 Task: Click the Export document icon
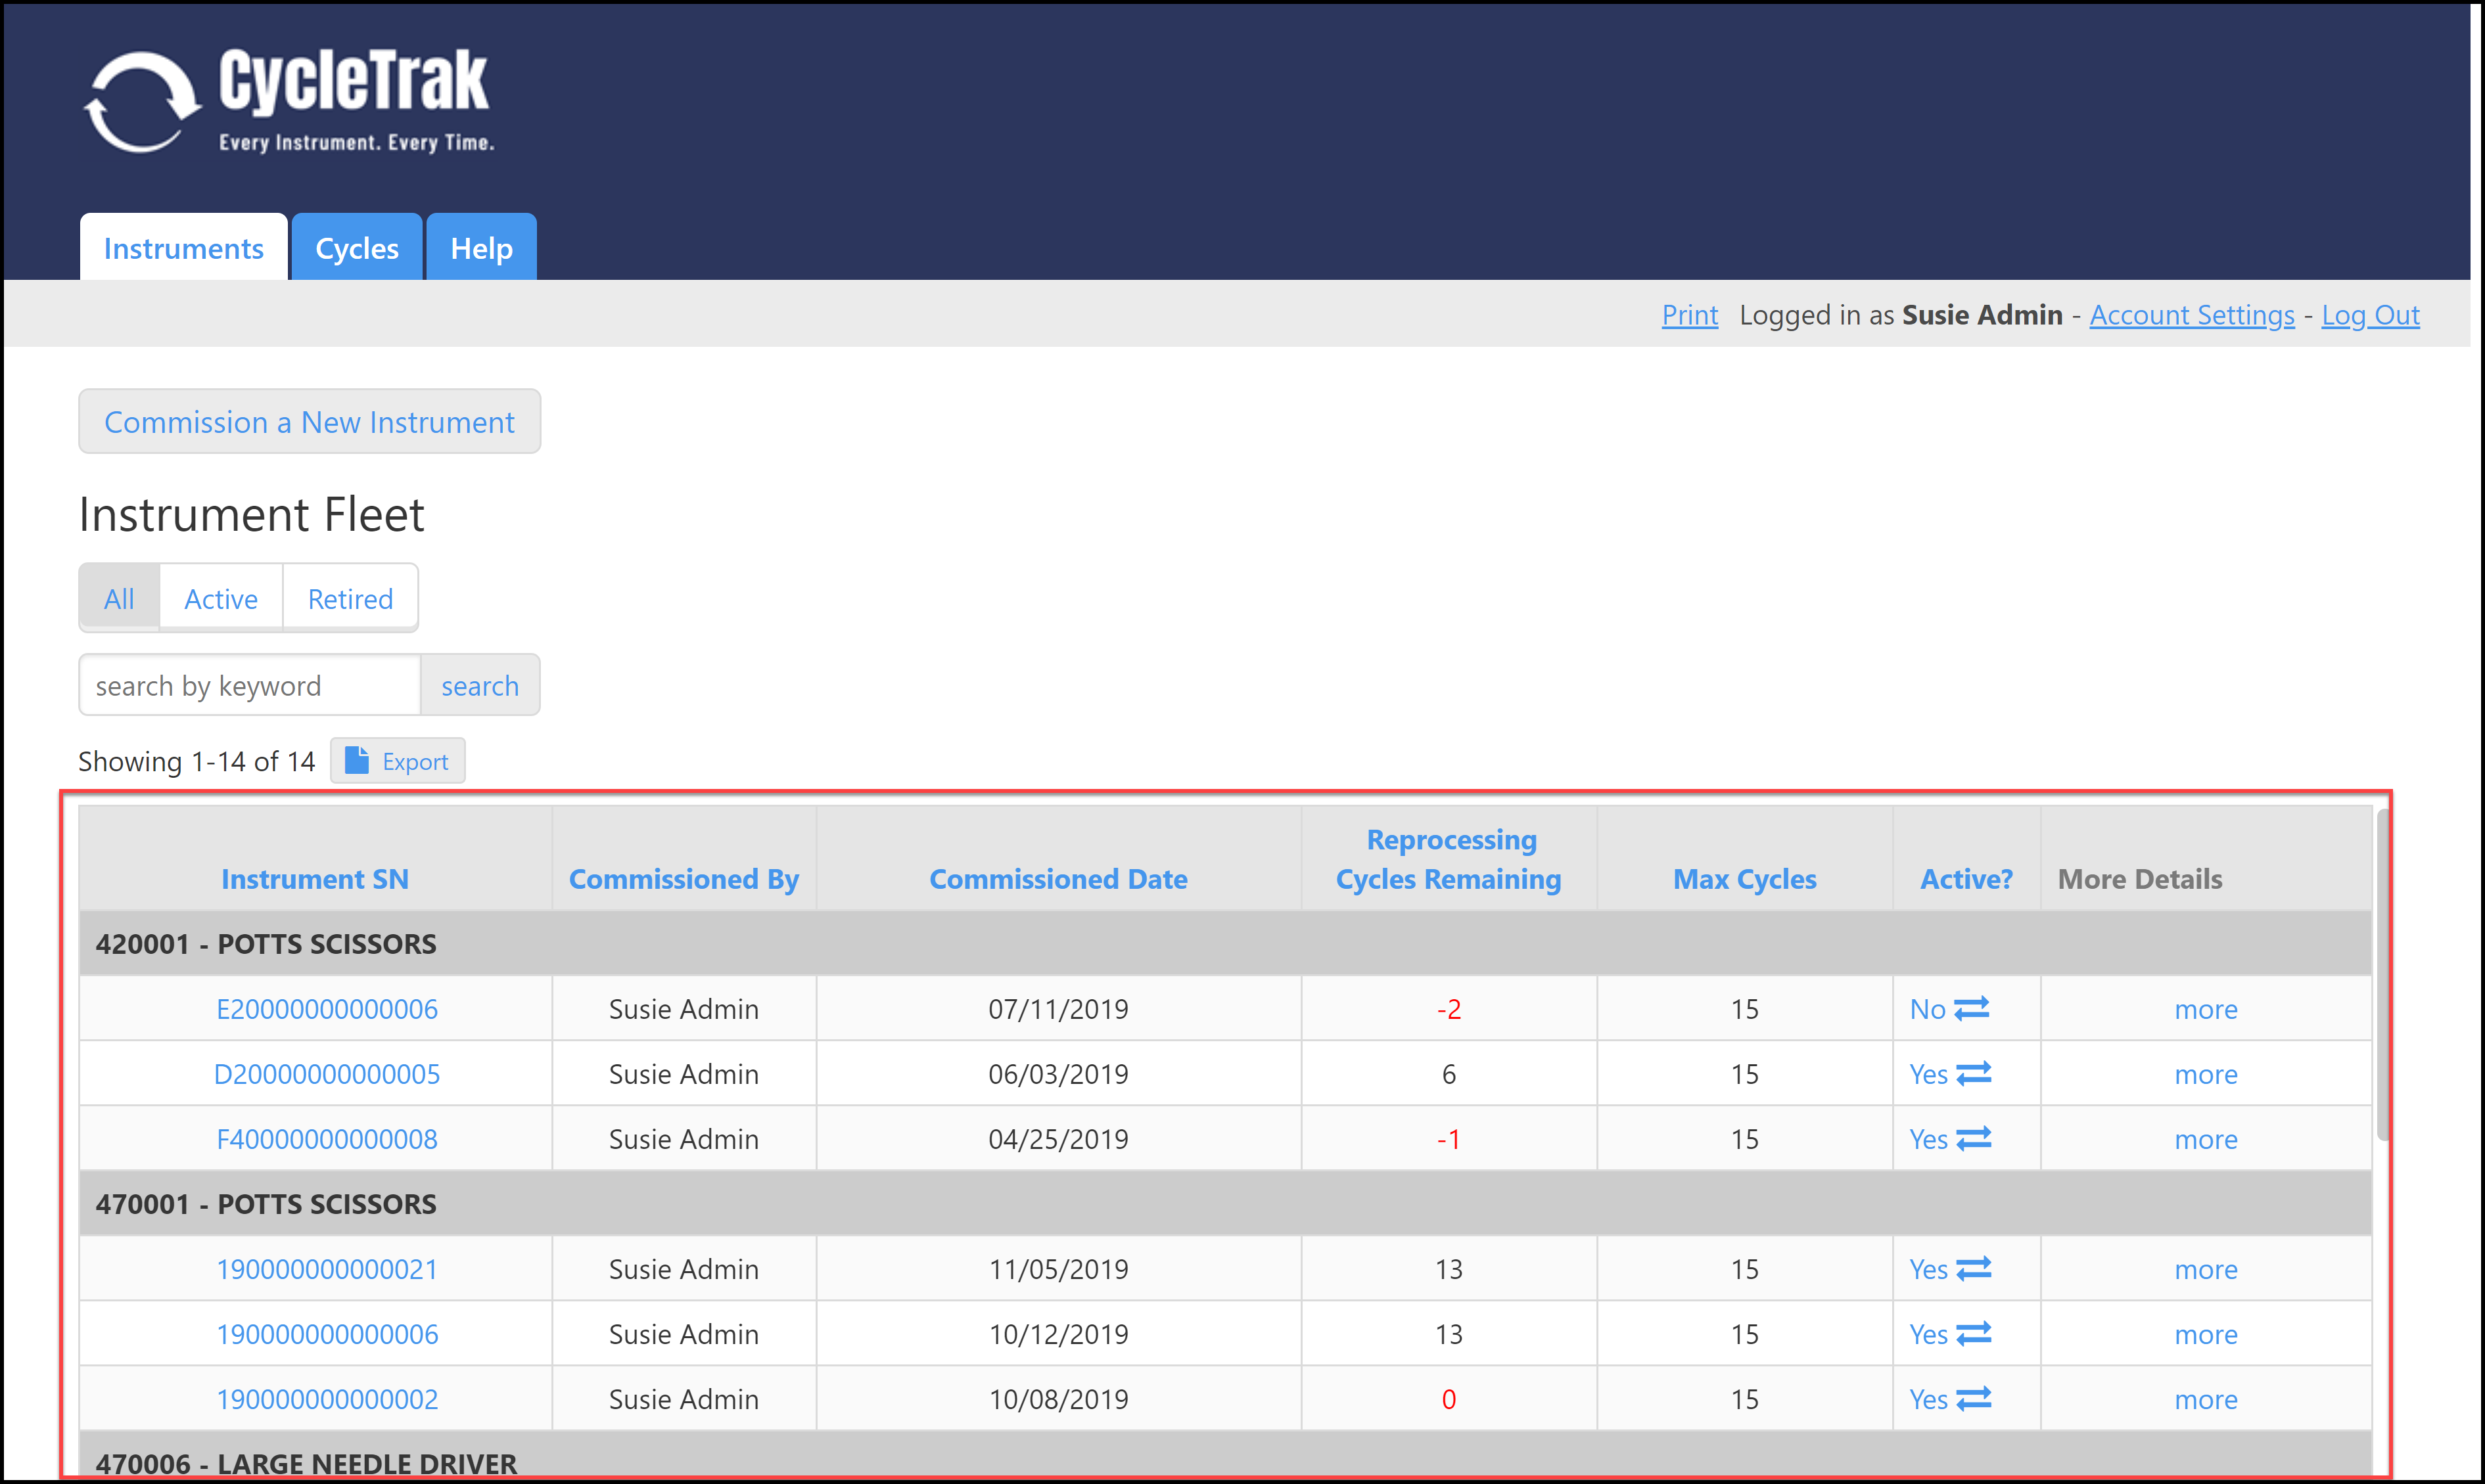pos(356,761)
